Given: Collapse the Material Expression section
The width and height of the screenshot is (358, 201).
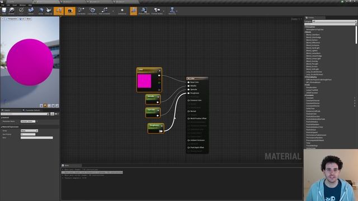Looking at the screenshot, I should coord(1,127).
